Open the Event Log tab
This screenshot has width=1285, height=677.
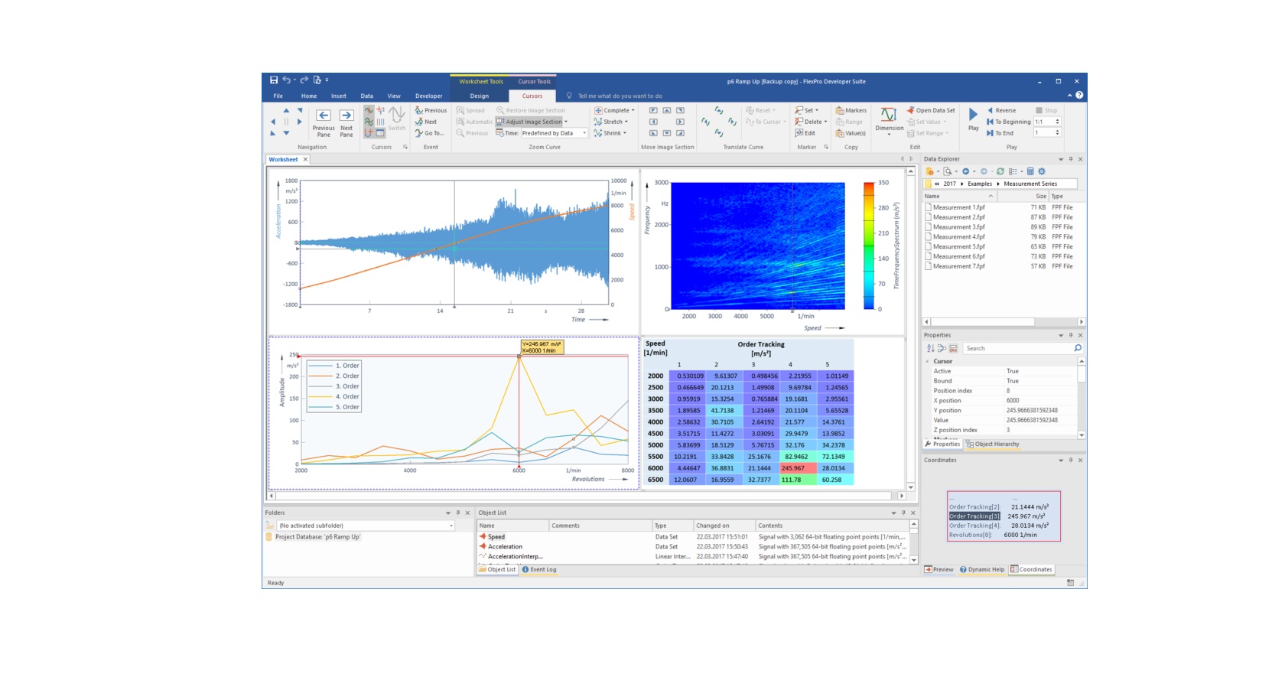[539, 569]
